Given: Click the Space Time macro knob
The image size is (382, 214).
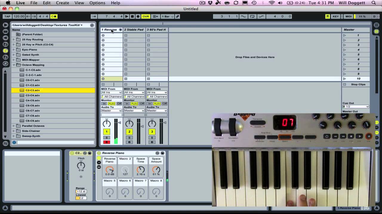Looking at the screenshot, I should (141, 169).
